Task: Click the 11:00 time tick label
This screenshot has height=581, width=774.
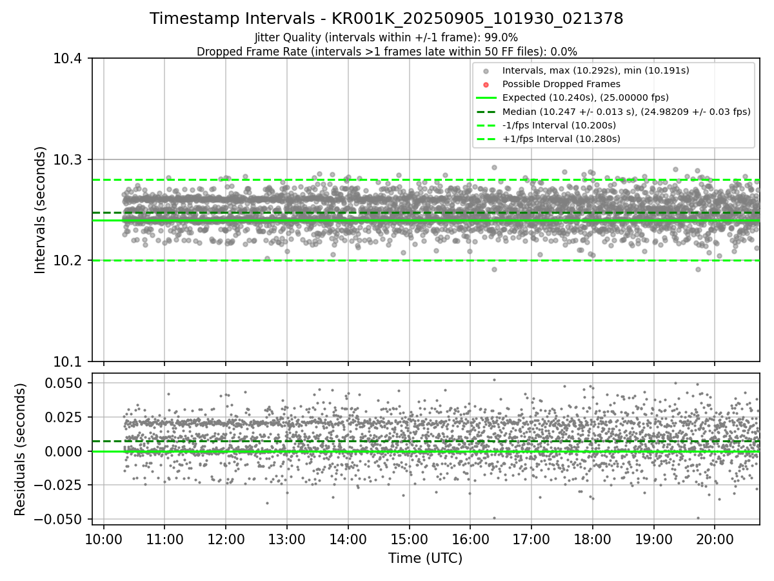Action: (x=164, y=540)
